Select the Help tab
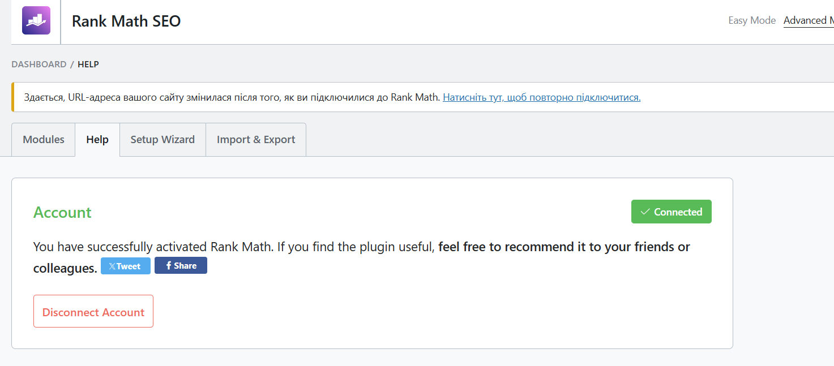Viewport: 834px width, 366px height. tap(97, 140)
